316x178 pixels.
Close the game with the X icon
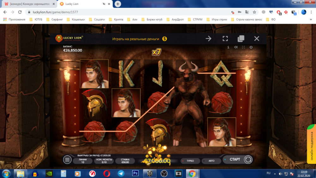[x=257, y=39]
